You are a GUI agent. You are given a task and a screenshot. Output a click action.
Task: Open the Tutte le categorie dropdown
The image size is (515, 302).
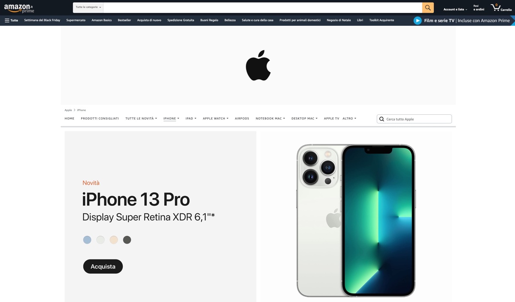click(88, 7)
